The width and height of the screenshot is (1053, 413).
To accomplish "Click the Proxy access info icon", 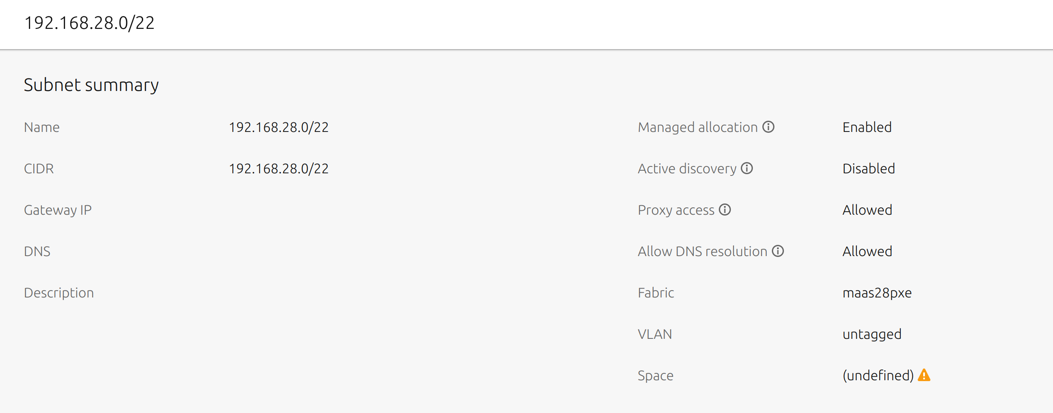I will (x=725, y=210).
